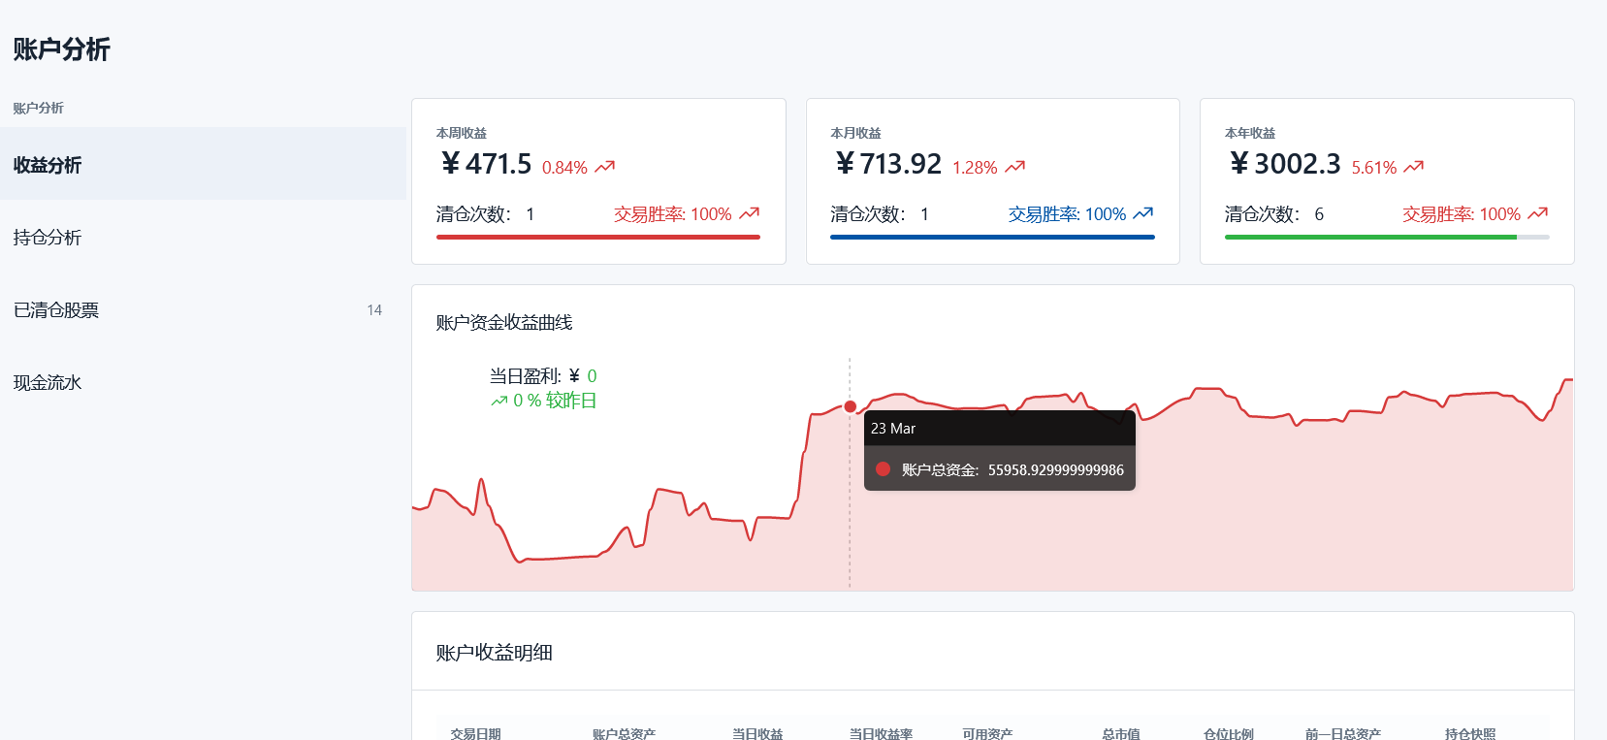Click the 交易日期 table column header

click(475, 734)
